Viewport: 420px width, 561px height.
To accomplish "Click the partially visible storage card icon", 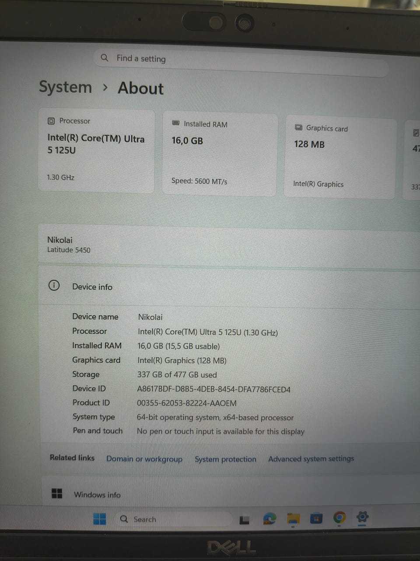I will (x=416, y=133).
